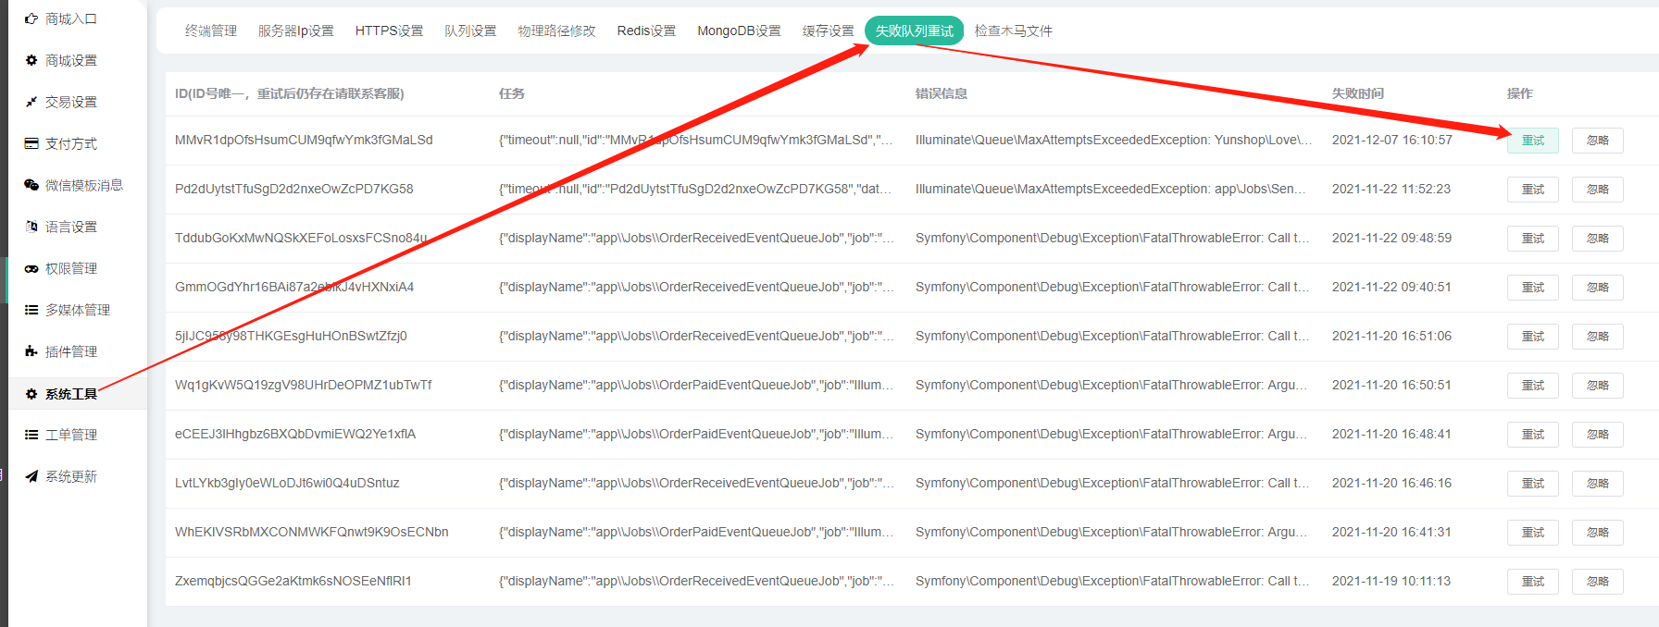
Task: Click the 多媒体管理 list icon
Action: 31,310
